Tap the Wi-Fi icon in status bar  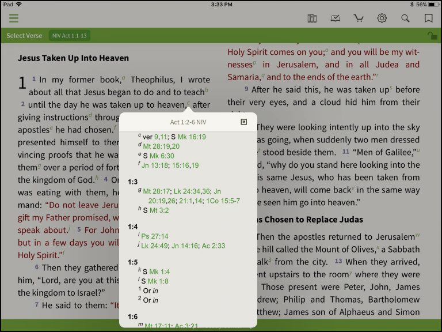(x=19, y=4)
